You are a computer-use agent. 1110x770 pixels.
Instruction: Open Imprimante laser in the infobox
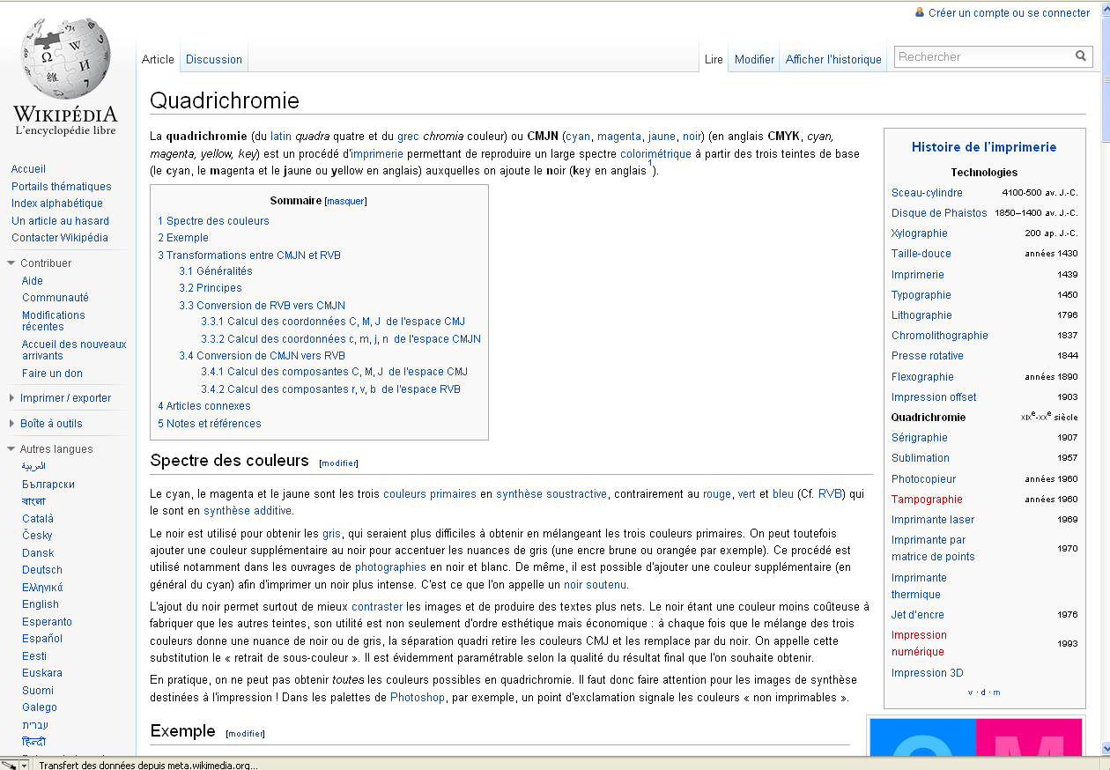click(933, 520)
